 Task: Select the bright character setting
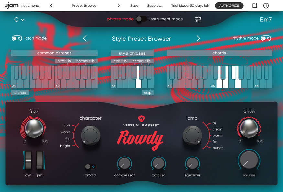click(65, 146)
